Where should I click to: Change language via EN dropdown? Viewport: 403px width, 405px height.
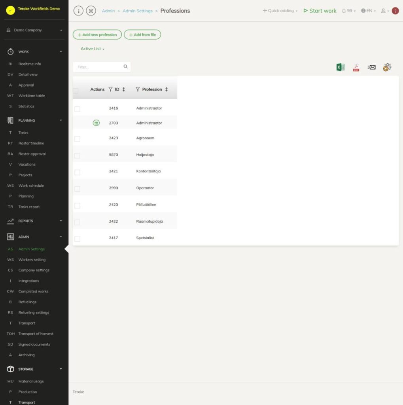[x=368, y=11]
